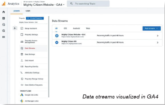The width and height of the screenshot is (165, 105).
Task: Select the Android streams tab
Action: (x=76, y=28)
